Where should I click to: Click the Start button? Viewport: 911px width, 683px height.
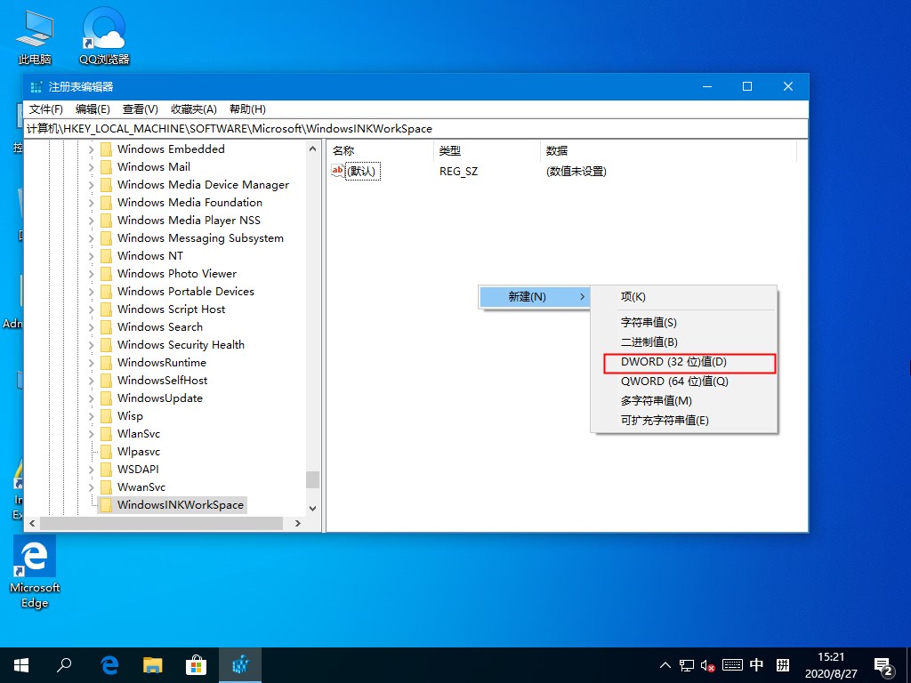[x=20, y=664]
